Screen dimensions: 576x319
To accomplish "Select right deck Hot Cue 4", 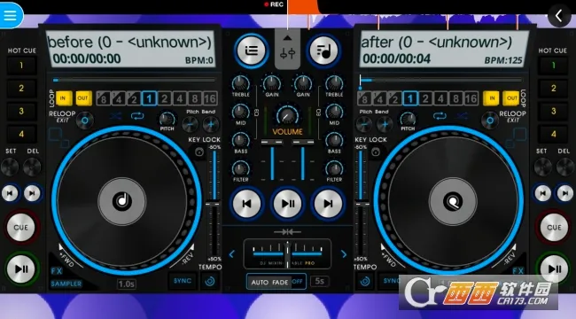I will coord(553,134).
